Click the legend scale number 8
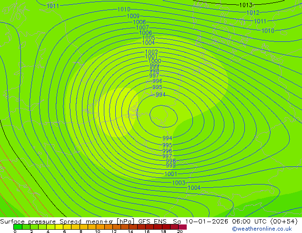Viewport: 302px width, 233px height. pos(81,232)
